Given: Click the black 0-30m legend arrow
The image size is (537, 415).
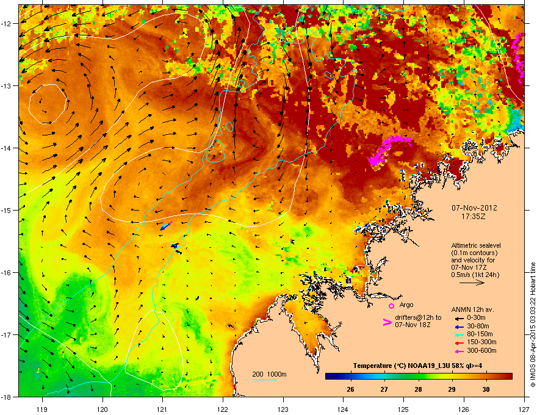Looking at the screenshot, I should coord(458,318).
